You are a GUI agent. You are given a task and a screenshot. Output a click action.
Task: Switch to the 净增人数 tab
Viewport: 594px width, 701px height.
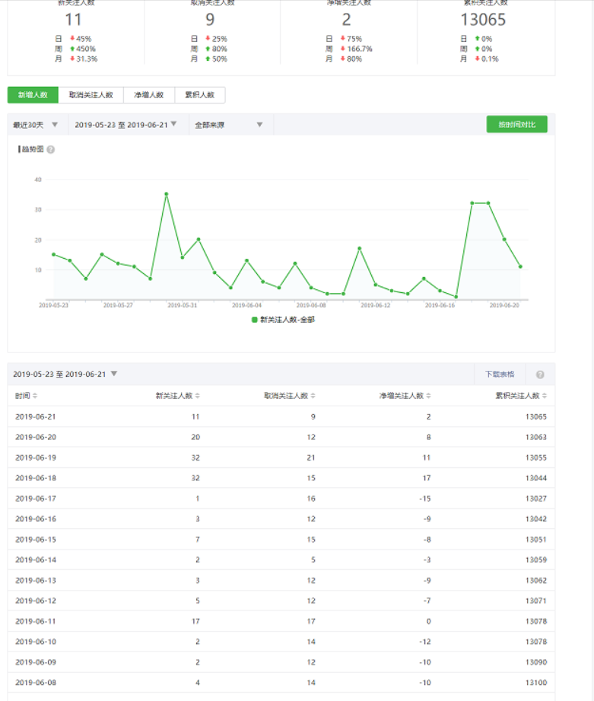pos(149,95)
